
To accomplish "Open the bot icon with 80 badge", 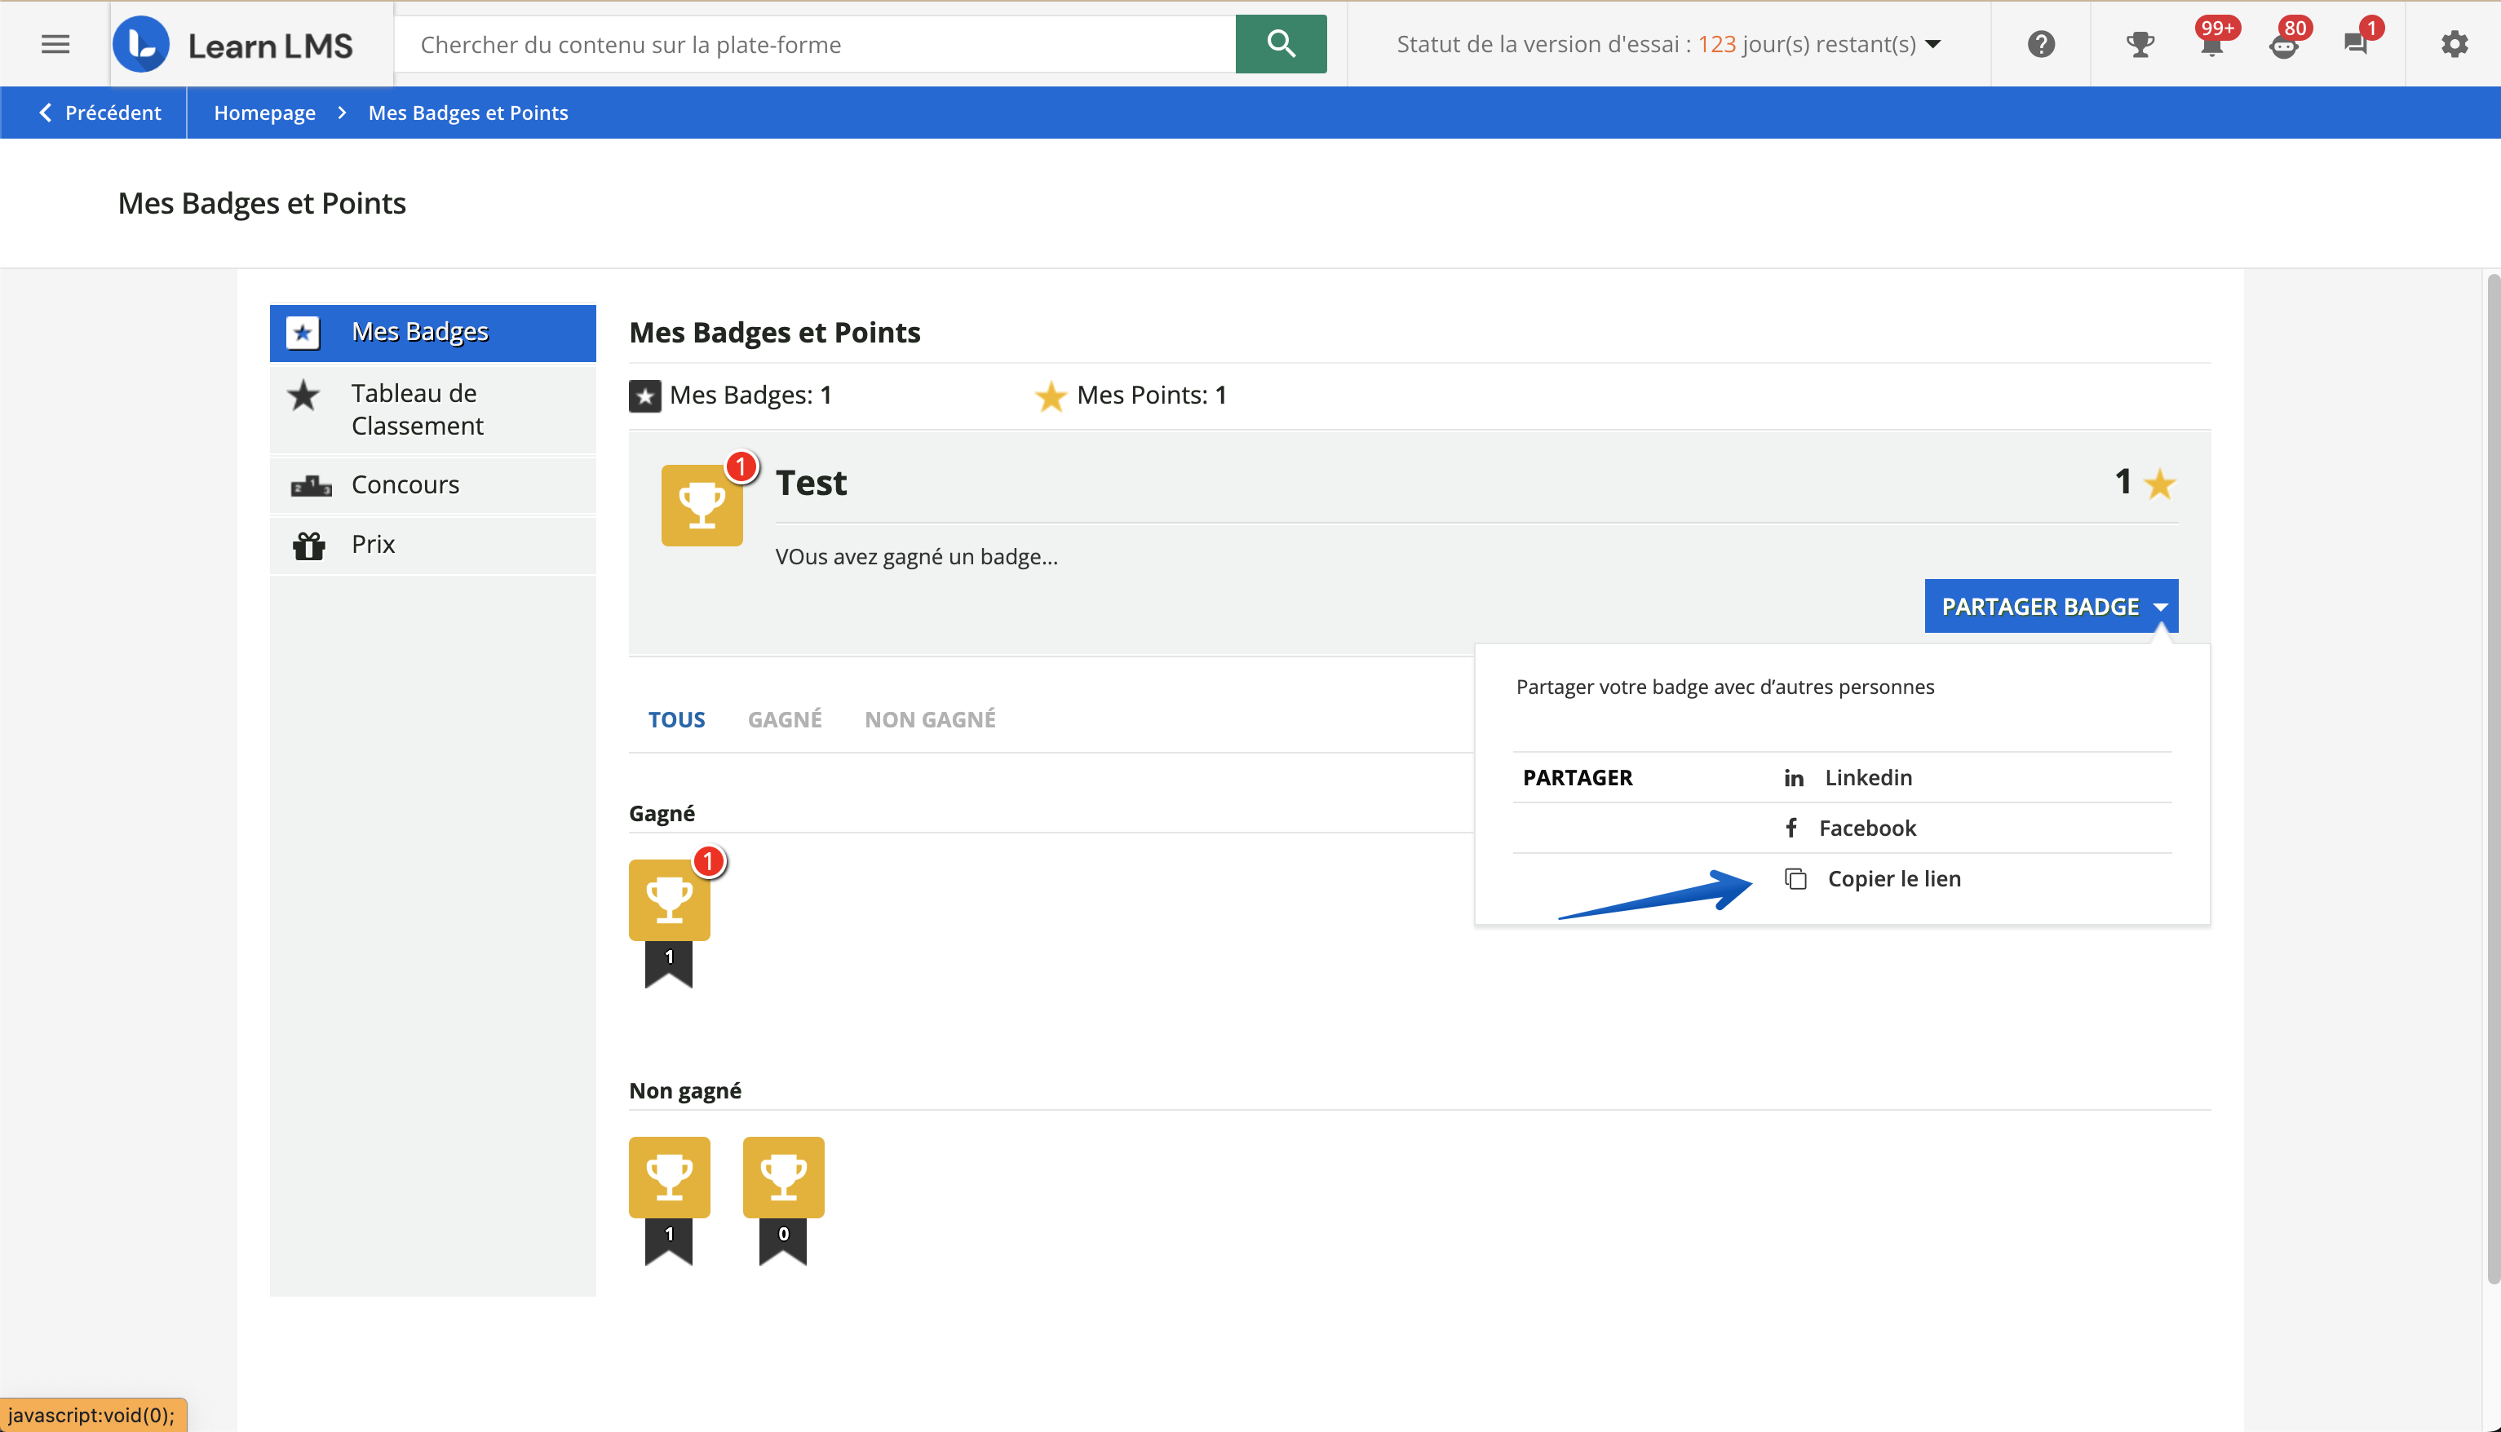I will tap(2285, 44).
